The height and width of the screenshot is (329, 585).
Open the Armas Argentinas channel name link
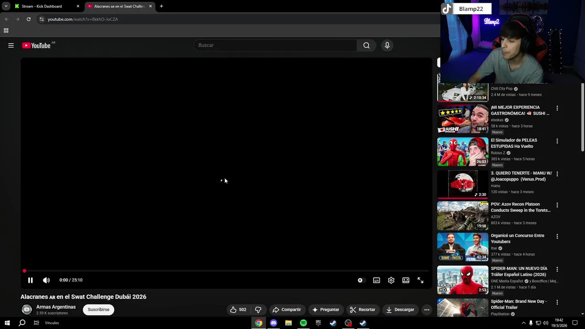coord(56,307)
